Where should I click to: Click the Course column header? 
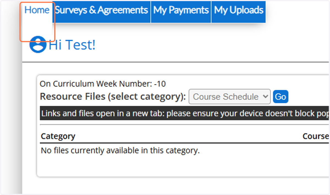[316, 136]
